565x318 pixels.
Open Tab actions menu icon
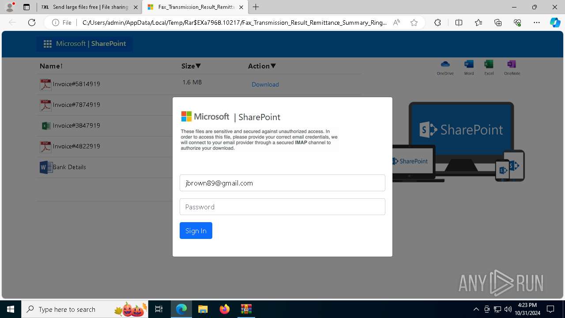[26, 7]
